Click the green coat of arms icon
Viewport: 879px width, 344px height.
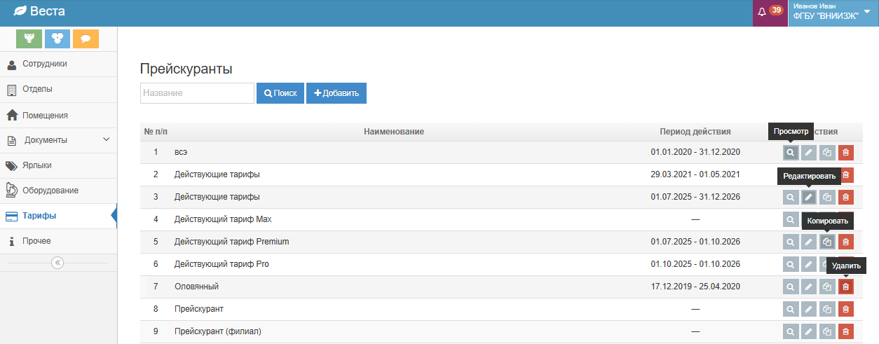click(29, 39)
